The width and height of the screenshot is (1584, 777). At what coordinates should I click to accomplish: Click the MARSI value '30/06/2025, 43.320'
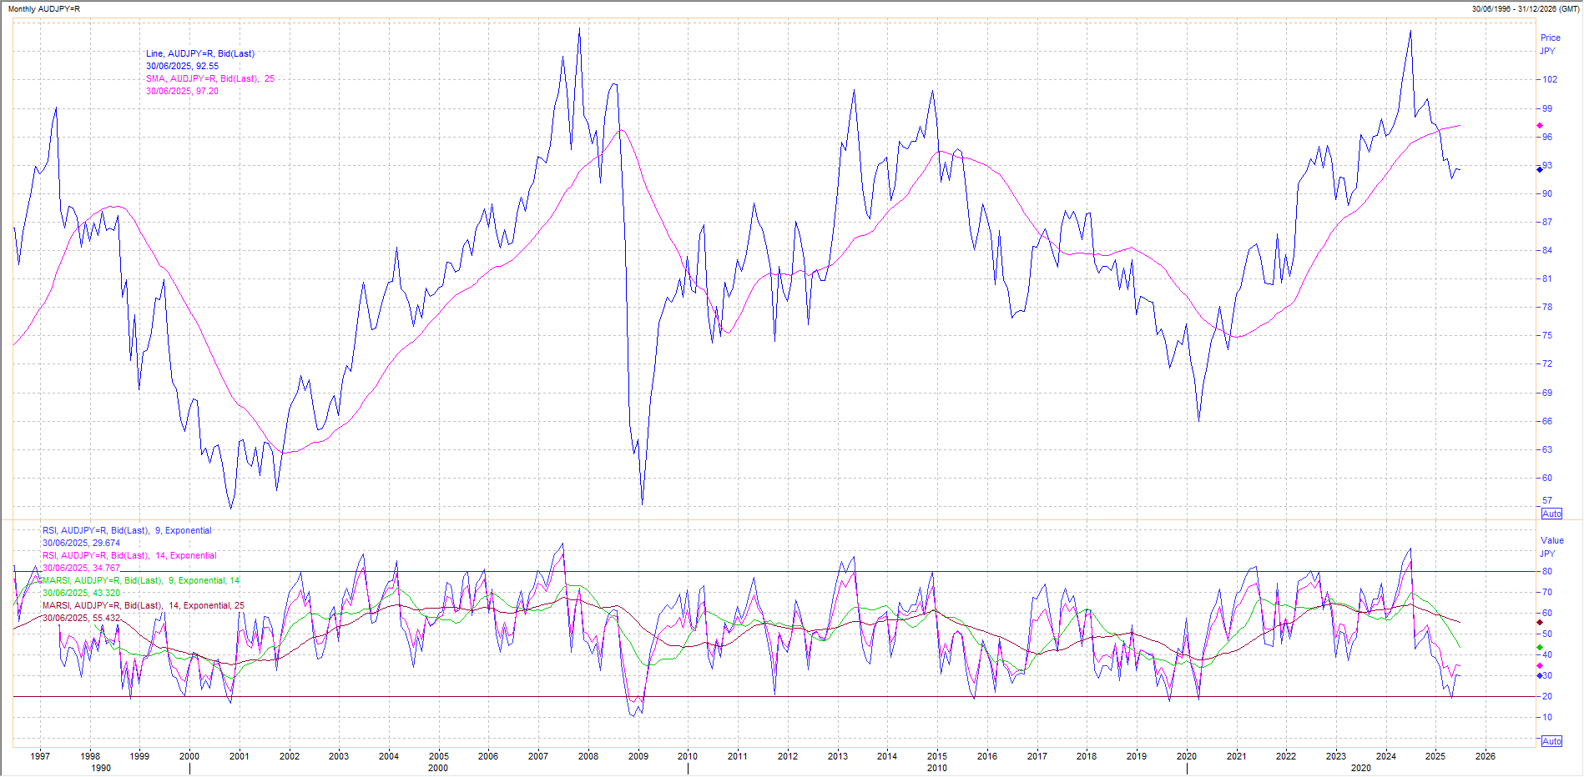[81, 593]
